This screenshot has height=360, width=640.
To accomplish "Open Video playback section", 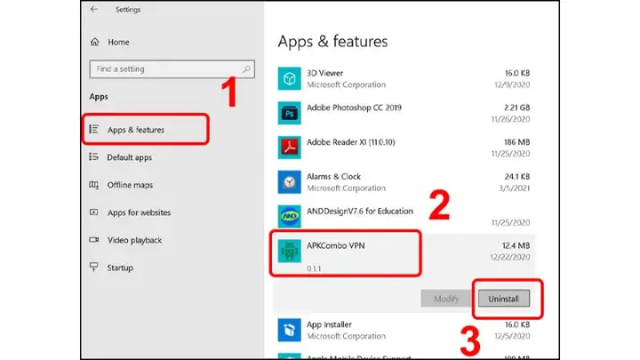I will (x=135, y=240).
